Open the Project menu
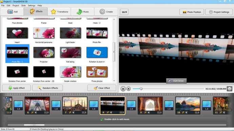 pos(16,5)
